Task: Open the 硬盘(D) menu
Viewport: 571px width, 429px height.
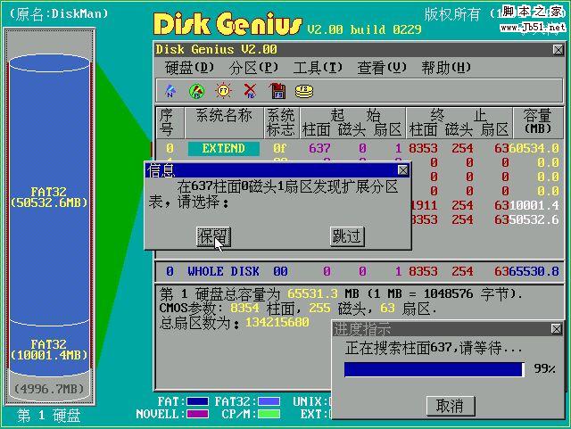Action: pyautogui.click(x=189, y=68)
